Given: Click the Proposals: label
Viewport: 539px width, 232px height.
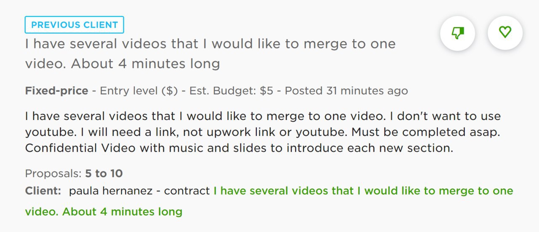Looking at the screenshot, I should tap(53, 173).
